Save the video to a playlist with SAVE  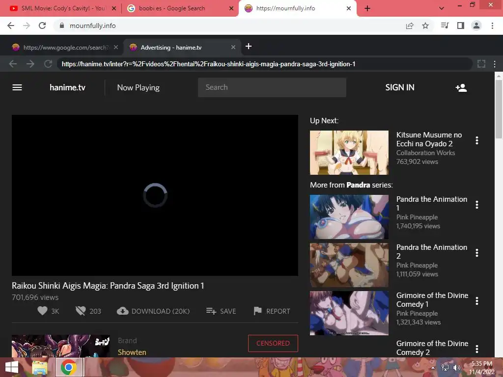pos(221,311)
